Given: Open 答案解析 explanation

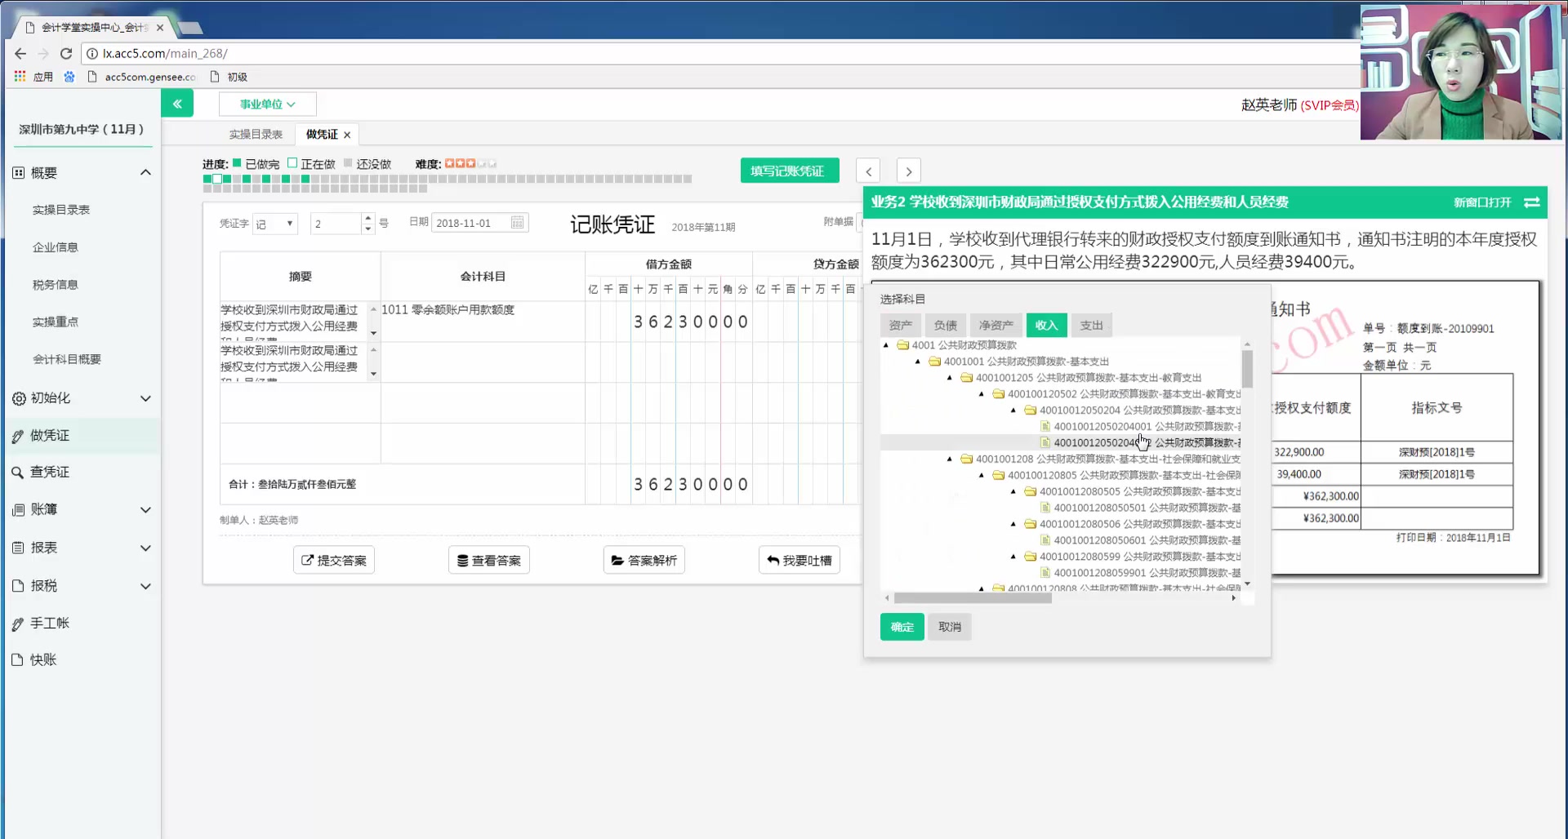Looking at the screenshot, I should coord(644,560).
